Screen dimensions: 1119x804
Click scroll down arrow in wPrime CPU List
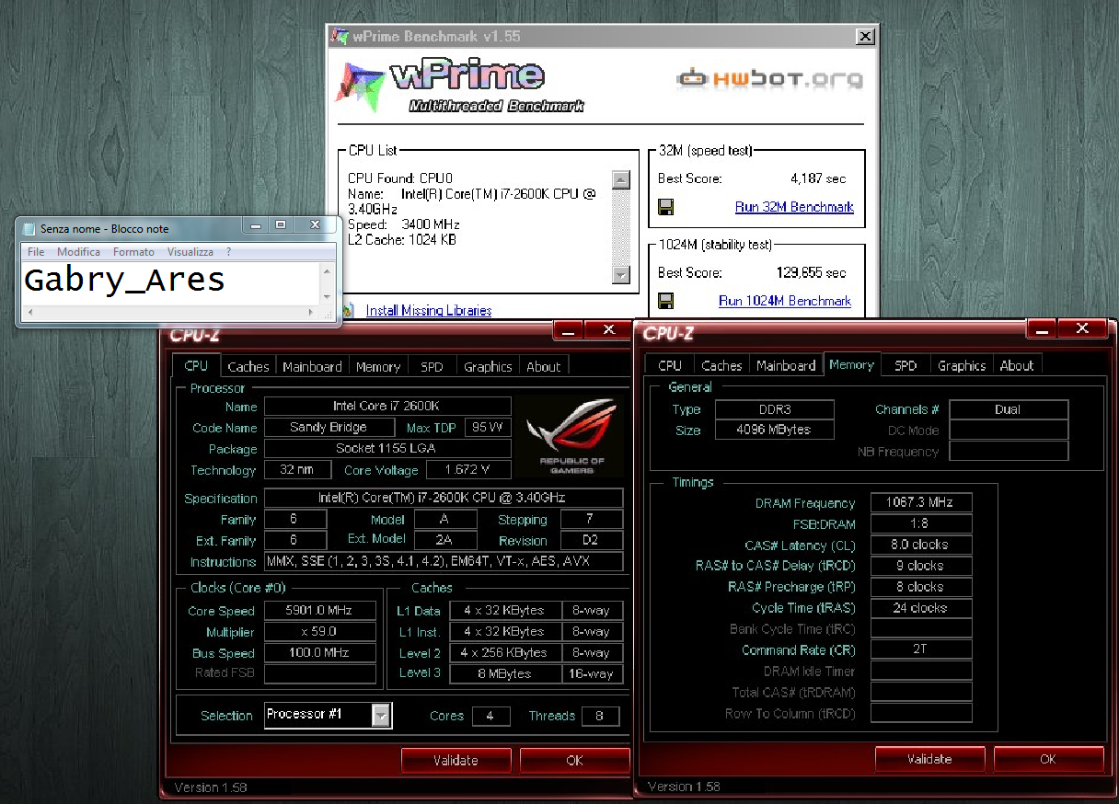coord(620,274)
